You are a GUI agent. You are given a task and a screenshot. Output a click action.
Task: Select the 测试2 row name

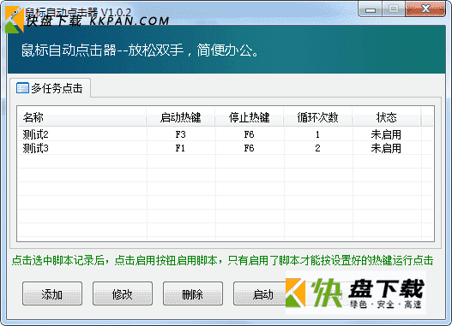click(36, 134)
